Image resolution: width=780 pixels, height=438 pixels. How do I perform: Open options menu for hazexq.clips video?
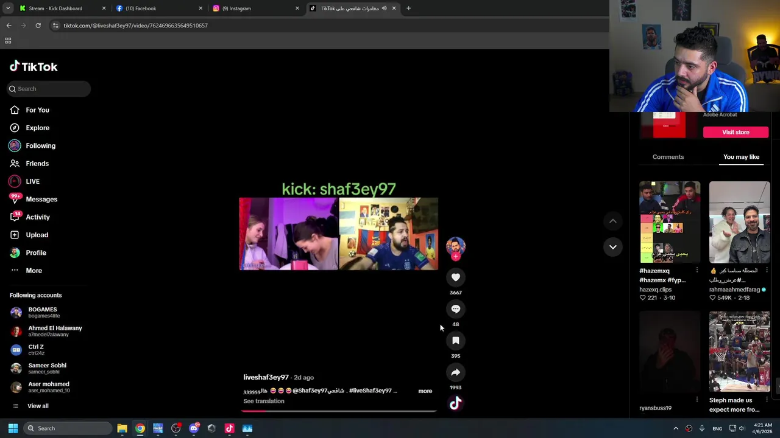point(697,270)
